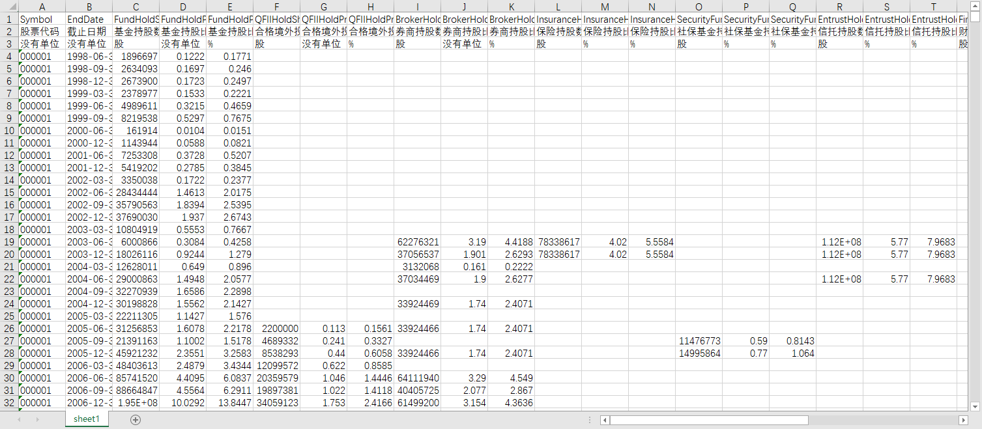Select column header R

(x=840, y=6)
